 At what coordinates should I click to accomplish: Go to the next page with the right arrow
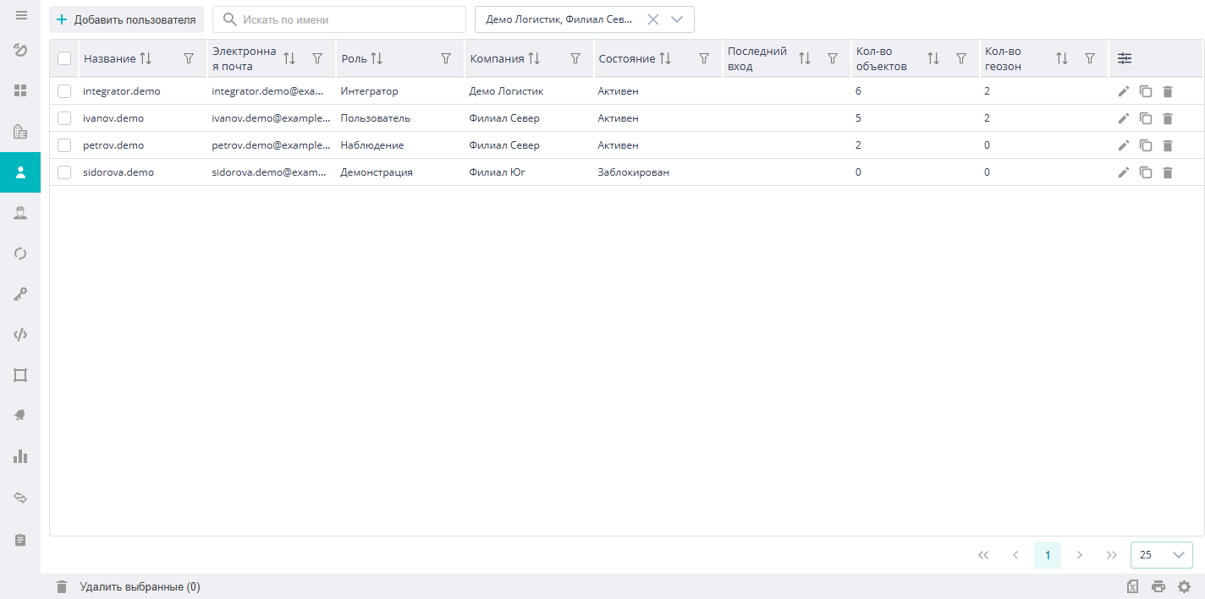point(1080,555)
